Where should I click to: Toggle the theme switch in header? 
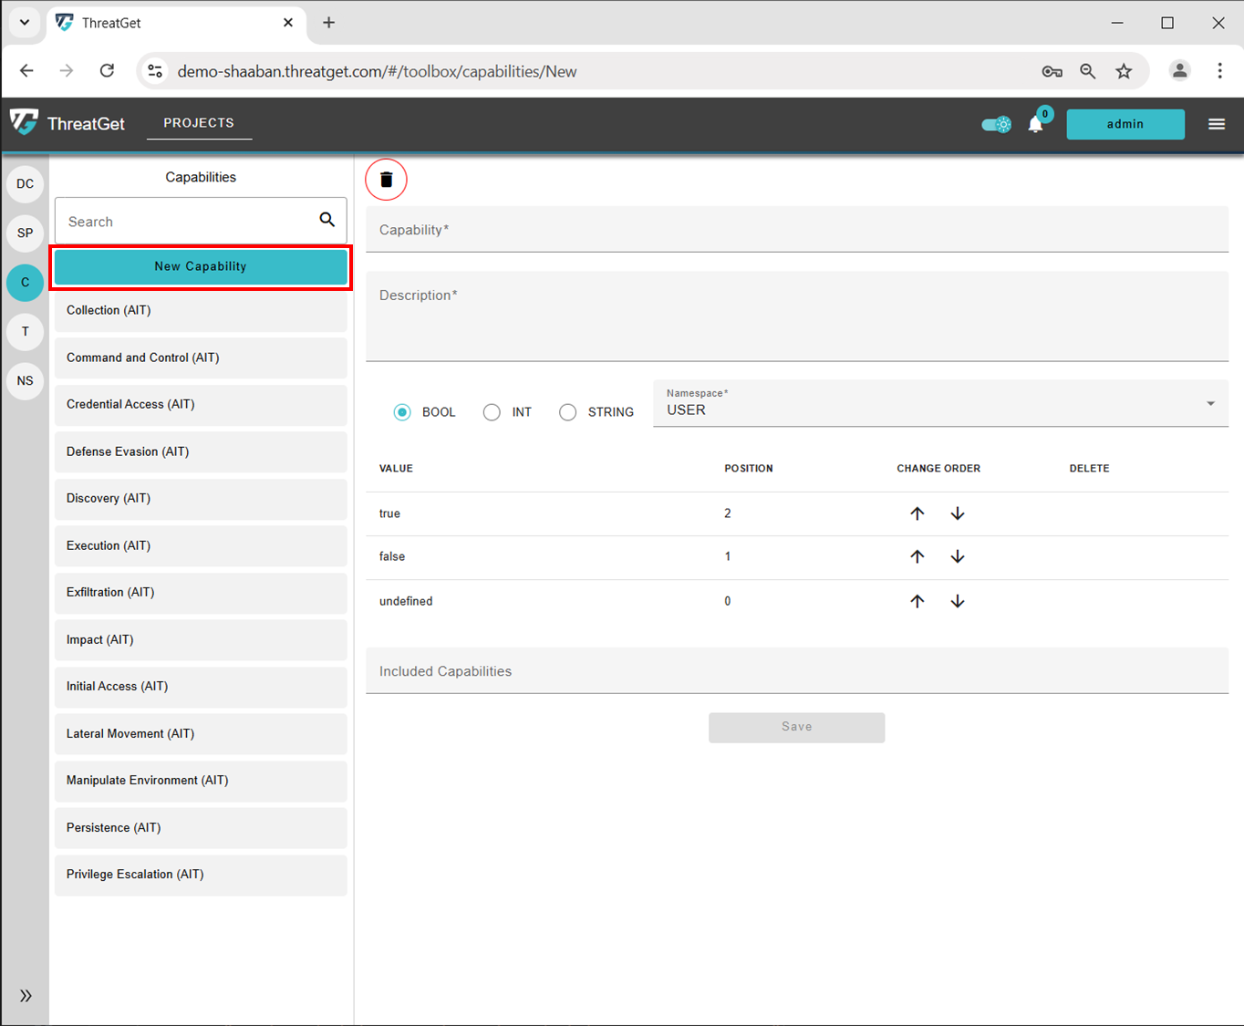(996, 124)
